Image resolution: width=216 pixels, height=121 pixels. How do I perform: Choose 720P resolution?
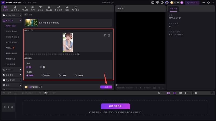(62, 76)
